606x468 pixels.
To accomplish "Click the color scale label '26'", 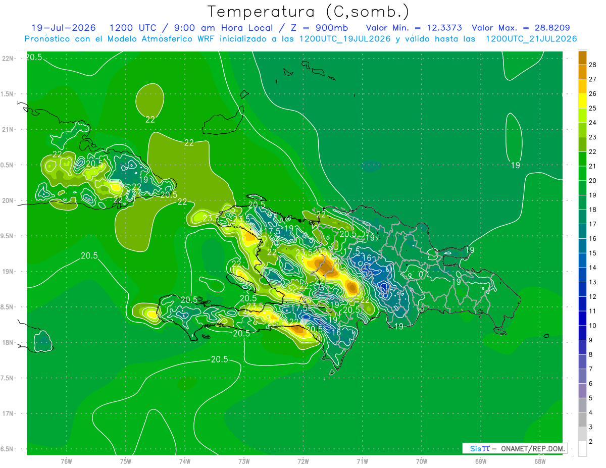I will (593, 94).
